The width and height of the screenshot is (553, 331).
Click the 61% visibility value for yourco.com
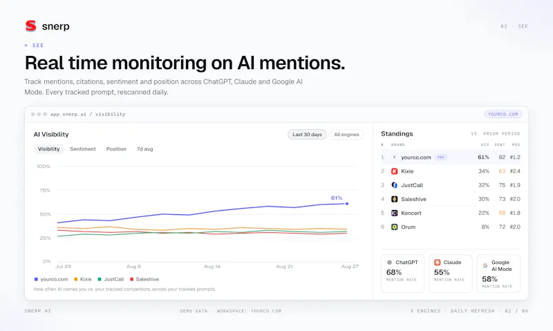click(x=483, y=158)
